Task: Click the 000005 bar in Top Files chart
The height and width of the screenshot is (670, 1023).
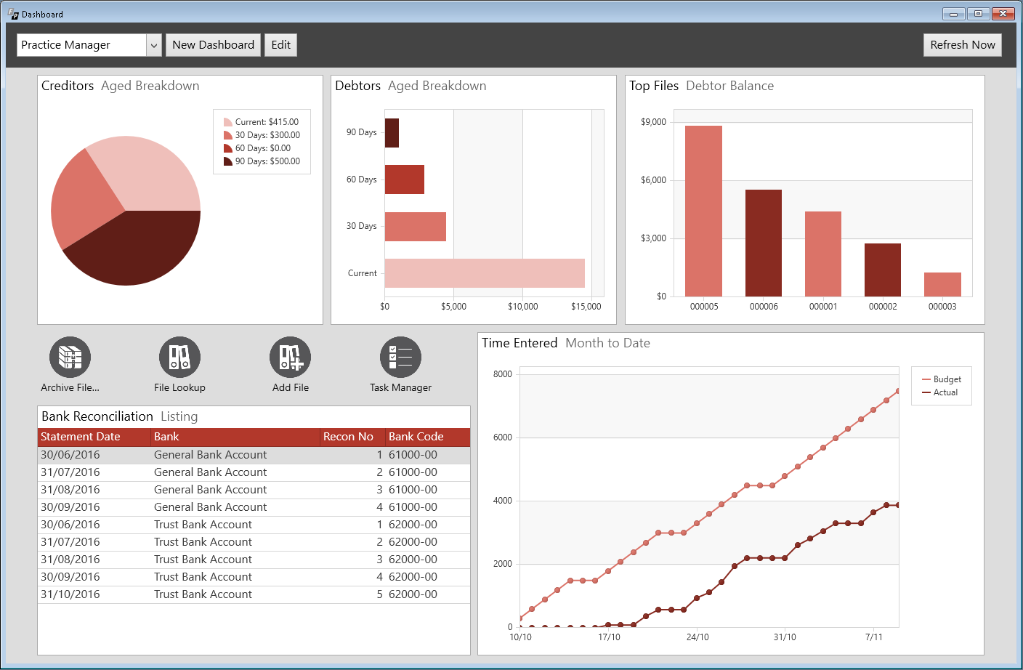Action: pyautogui.click(x=703, y=211)
